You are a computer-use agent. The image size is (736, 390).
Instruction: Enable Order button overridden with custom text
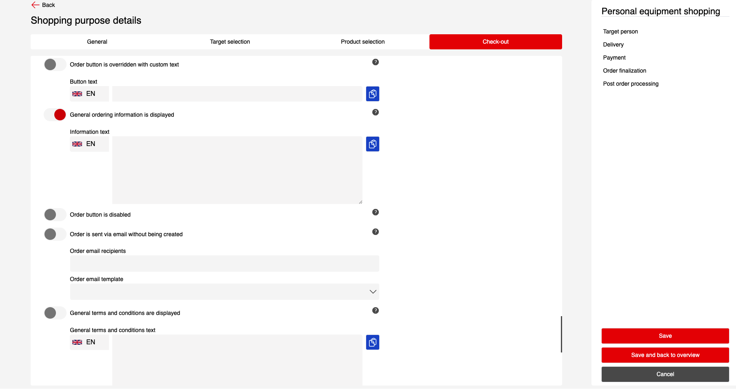pyautogui.click(x=55, y=64)
